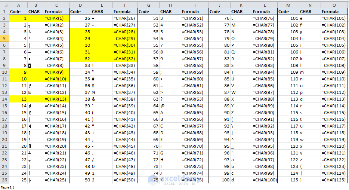Click the cell with the @ character
Screen dimensions: 349x190
tap(170, 106)
